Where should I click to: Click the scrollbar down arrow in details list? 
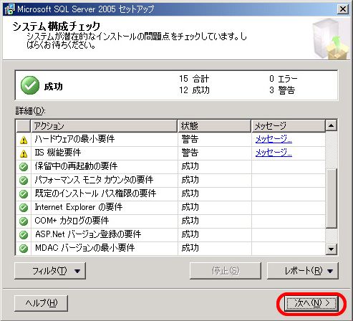331,249
